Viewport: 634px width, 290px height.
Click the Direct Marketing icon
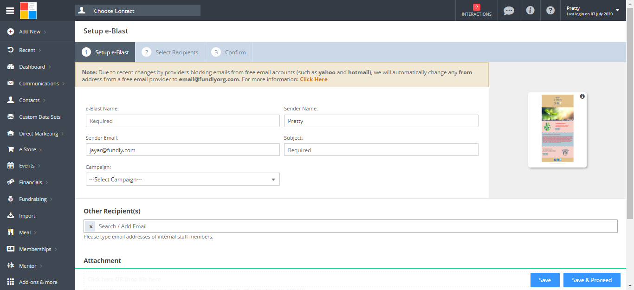[x=10, y=134]
